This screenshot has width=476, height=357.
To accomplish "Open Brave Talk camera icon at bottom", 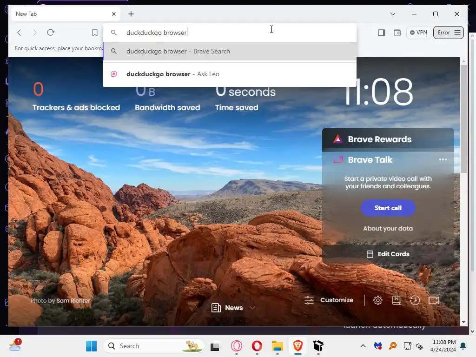I will tap(434, 301).
